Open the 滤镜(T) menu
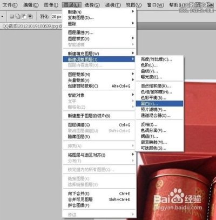Image resolution: width=216 pixels, height=220 pixels. coord(113,5)
